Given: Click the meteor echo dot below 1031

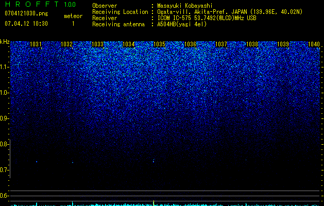Looking at the screenshot, I should [x=37, y=162].
